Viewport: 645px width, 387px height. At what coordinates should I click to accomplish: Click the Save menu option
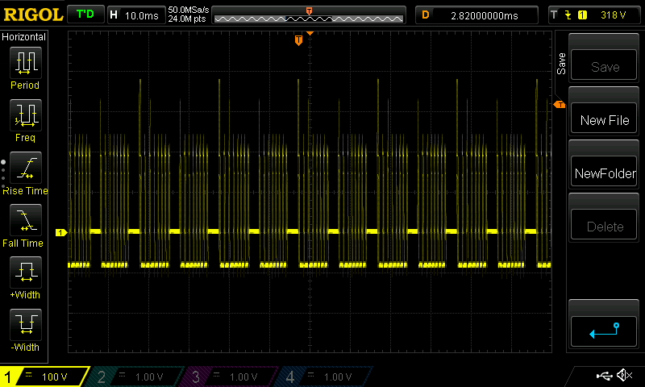pyautogui.click(x=605, y=67)
